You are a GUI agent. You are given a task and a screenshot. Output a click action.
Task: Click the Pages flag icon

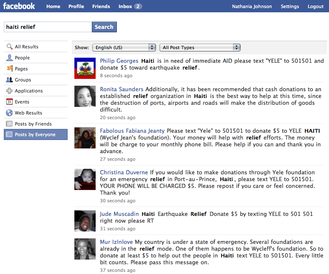tap(10, 68)
